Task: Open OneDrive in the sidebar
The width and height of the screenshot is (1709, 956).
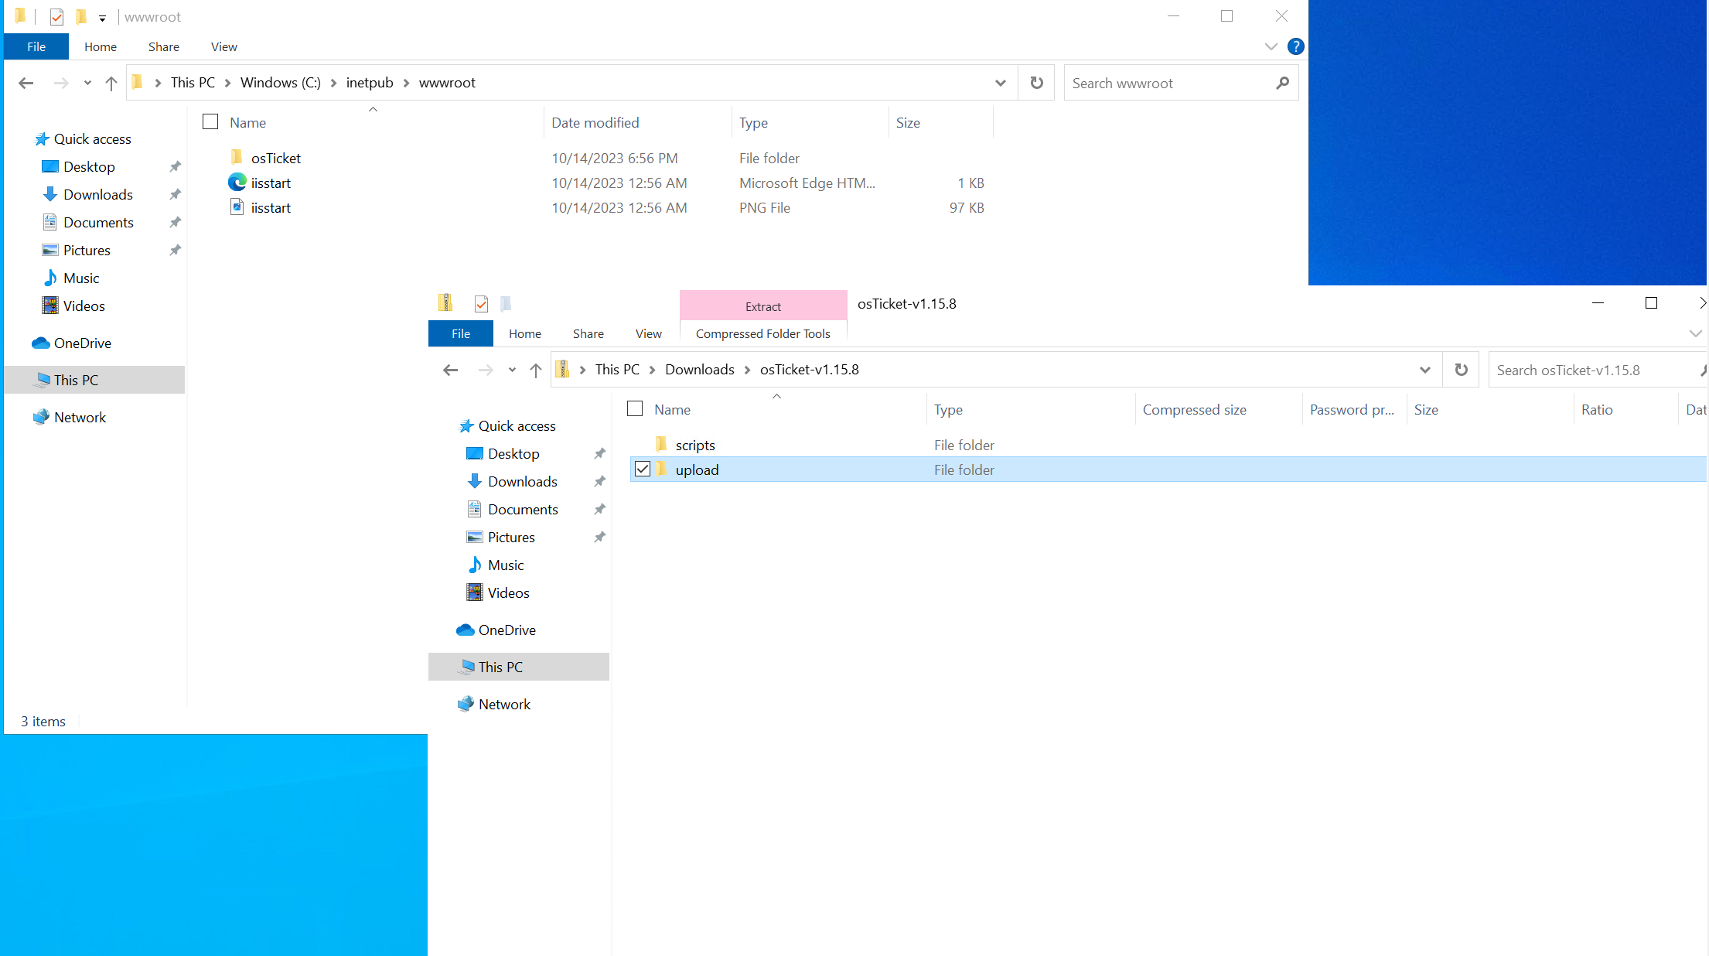Action: point(80,343)
